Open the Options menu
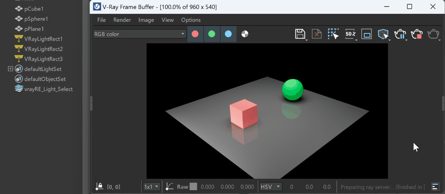This screenshot has width=445, height=194. (191, 20)
